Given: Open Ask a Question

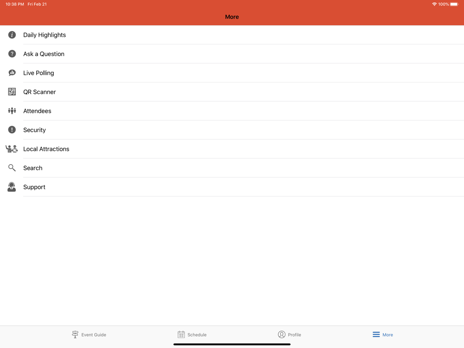Looking at the screenshot, I should (232, 54).
